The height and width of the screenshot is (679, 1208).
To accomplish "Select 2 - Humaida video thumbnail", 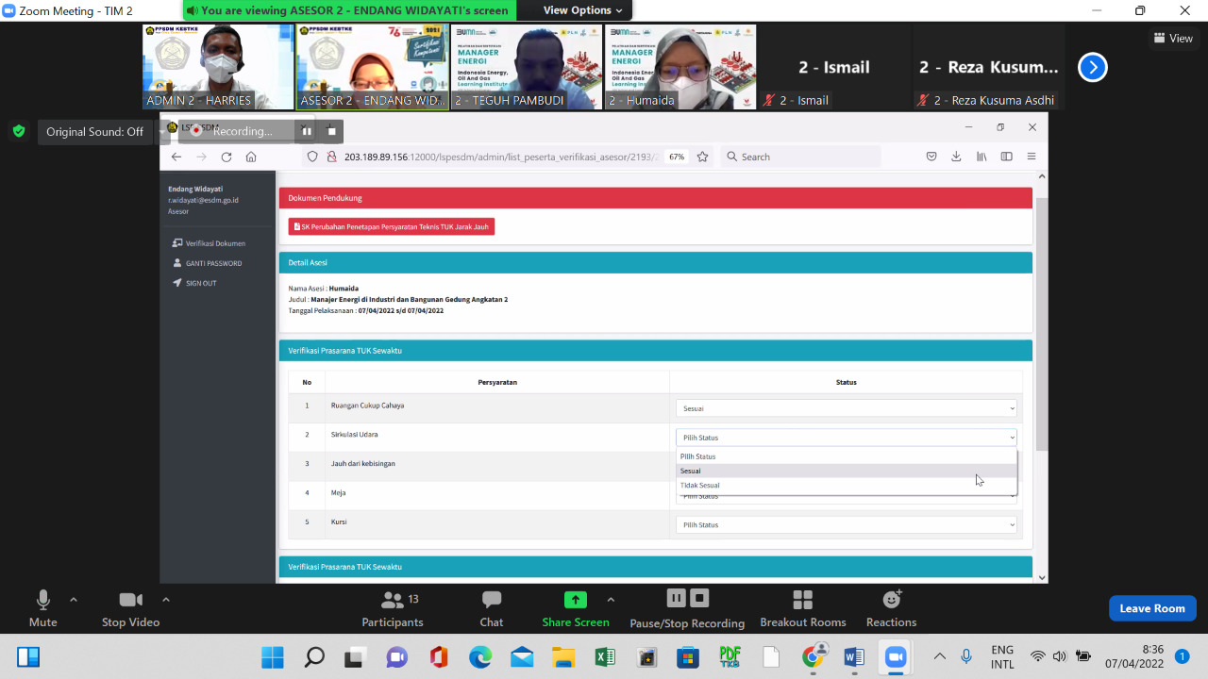I will (x=680, y=67).
